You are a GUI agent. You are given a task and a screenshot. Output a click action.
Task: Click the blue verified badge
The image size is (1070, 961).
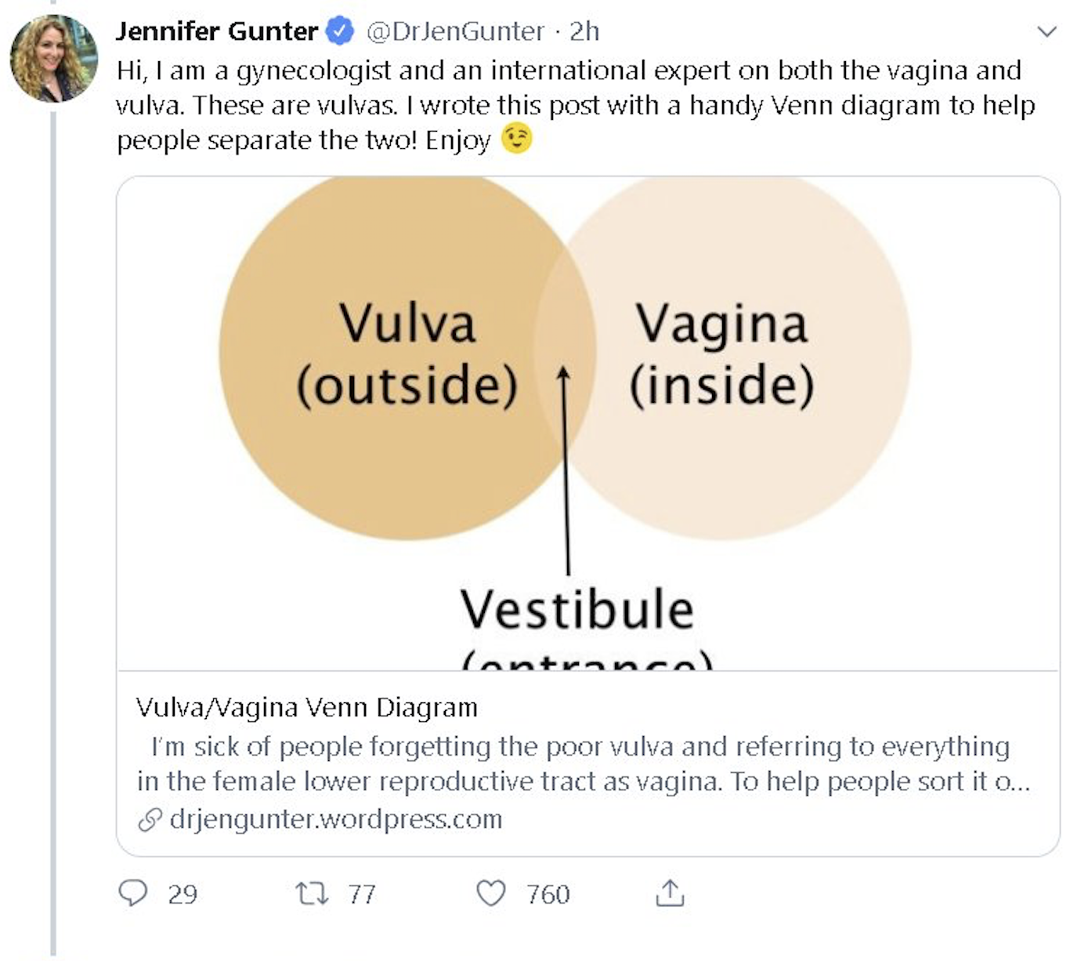click(340, 31)
